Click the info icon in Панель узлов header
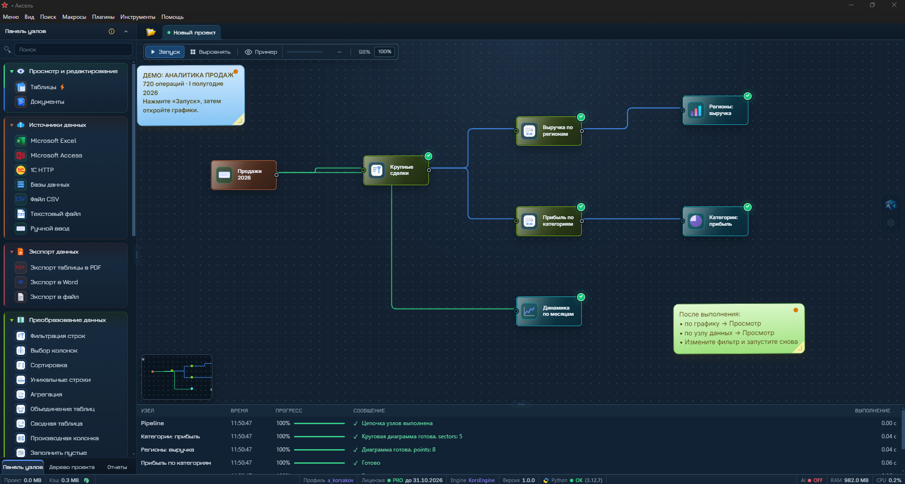The height and width of the screenshot is (484, 905). pos(112,32)
